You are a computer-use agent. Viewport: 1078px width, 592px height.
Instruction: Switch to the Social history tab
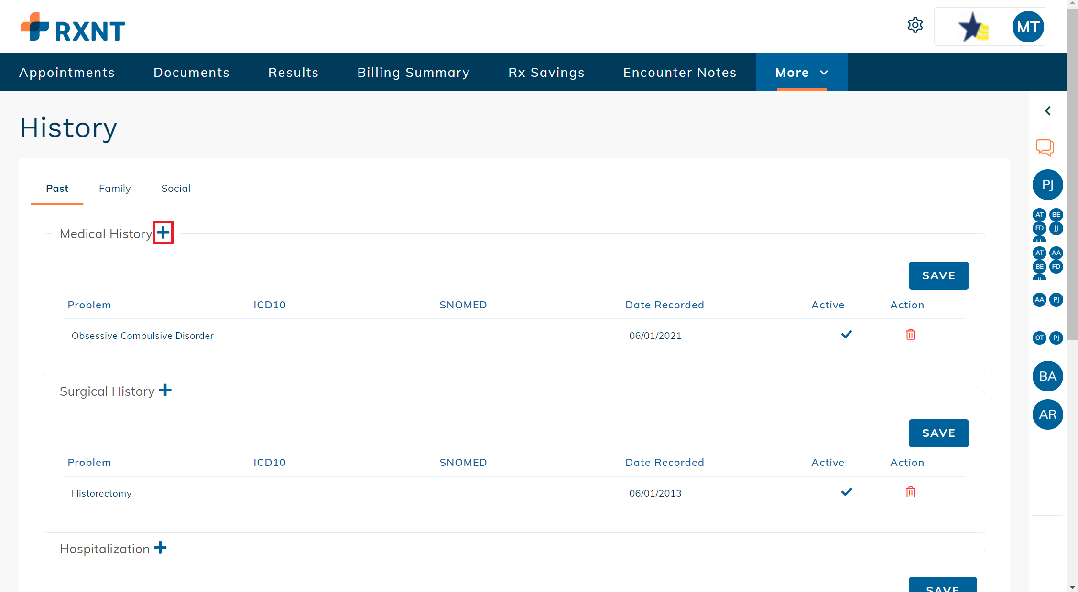tap(176, 189)
